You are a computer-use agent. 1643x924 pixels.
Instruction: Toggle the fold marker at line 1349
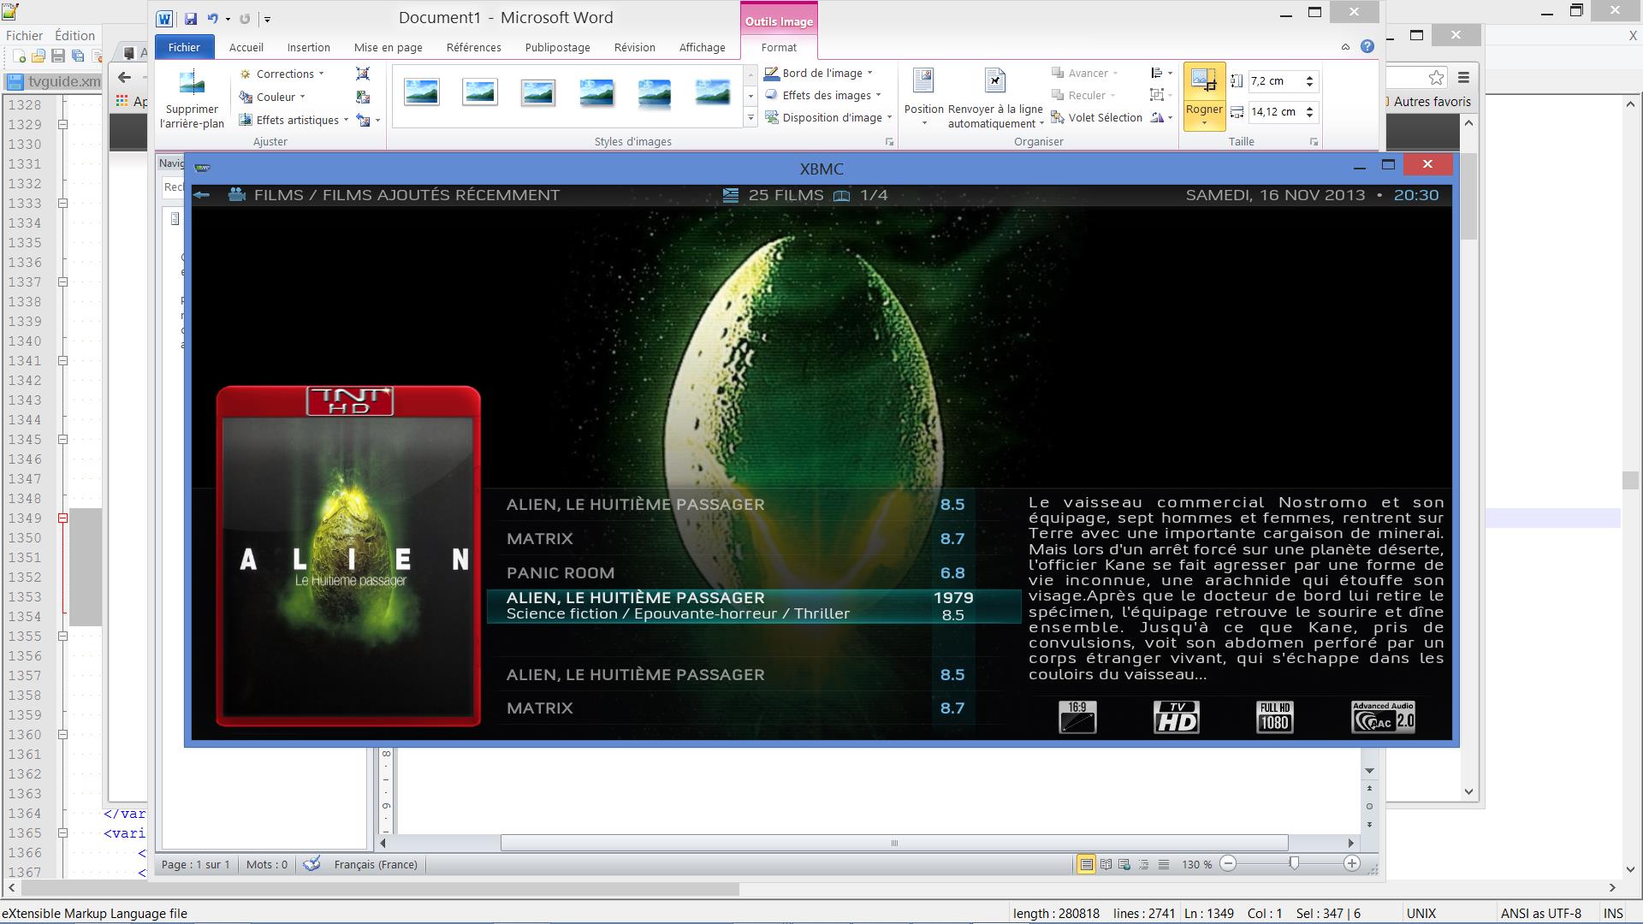pyautogui.click(x=62, y=518)
